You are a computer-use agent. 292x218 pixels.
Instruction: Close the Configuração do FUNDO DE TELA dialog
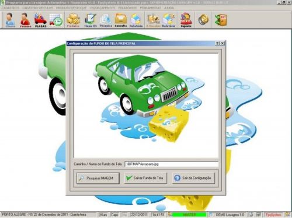tap(223, 44)
